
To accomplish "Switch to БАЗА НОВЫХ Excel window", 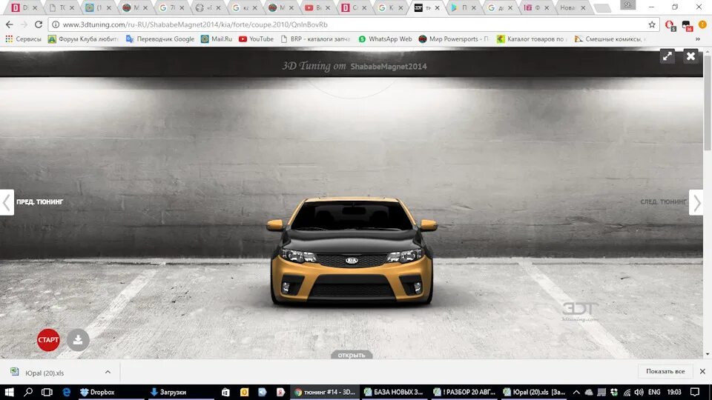I will pos(394,392).
